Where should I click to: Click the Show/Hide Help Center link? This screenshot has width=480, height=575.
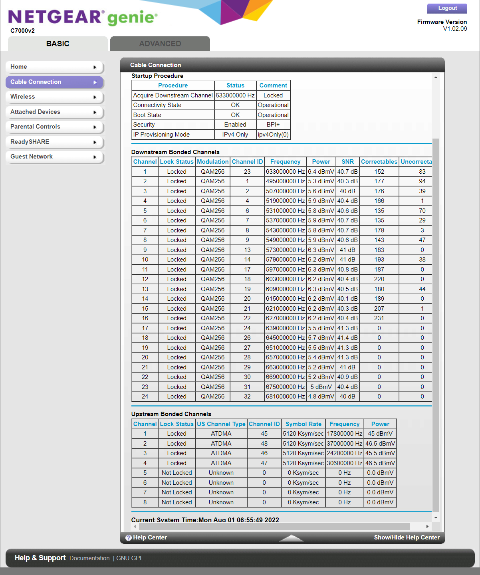pos(407,537)
